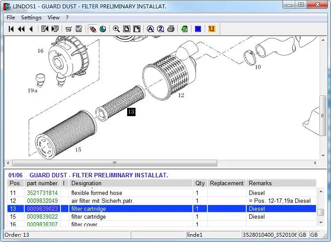Select callout 16 on the drawing
The image size is (331, 242).
pos(41,51)
